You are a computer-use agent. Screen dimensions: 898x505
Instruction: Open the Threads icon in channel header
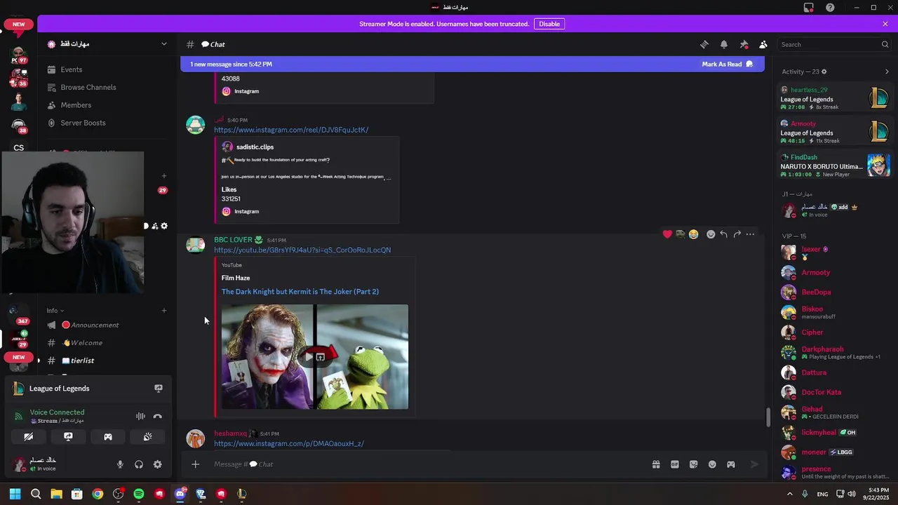(x=704, y=44)
